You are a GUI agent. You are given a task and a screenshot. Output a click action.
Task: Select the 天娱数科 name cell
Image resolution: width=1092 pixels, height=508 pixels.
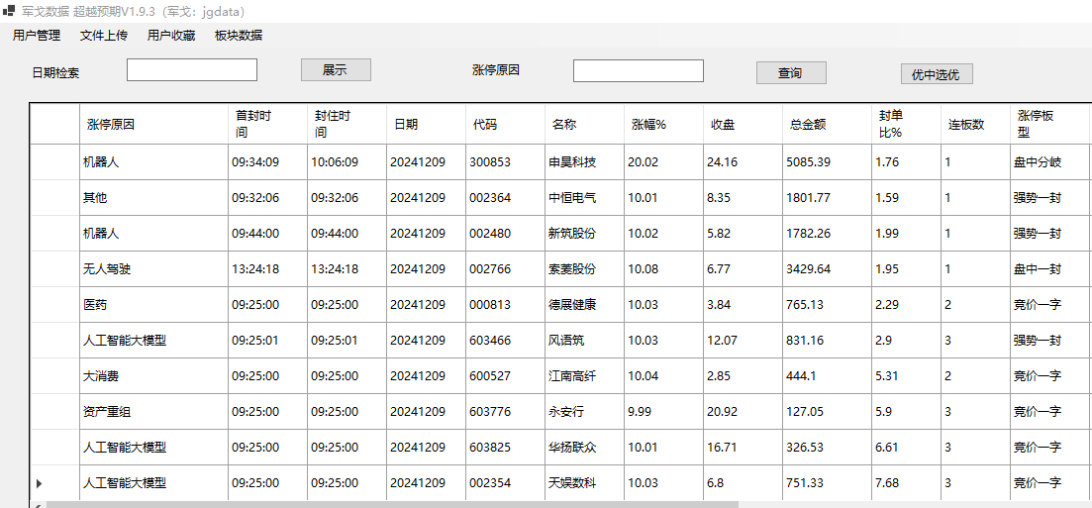(584, 483)
